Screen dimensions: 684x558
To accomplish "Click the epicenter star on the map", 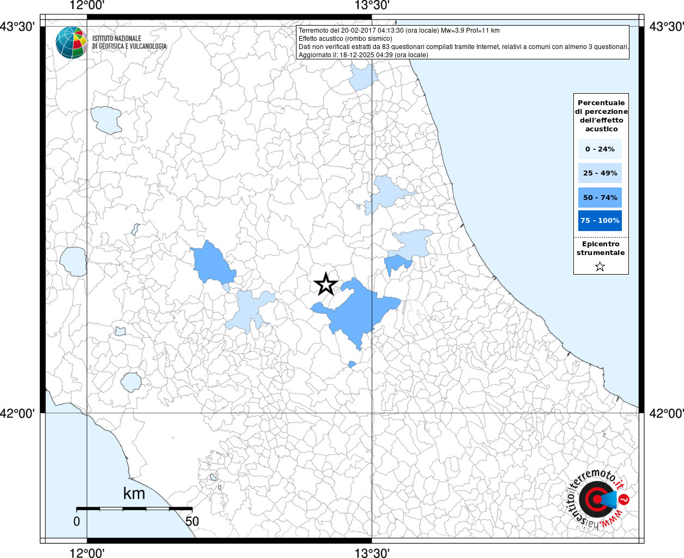I will point(326,284).
